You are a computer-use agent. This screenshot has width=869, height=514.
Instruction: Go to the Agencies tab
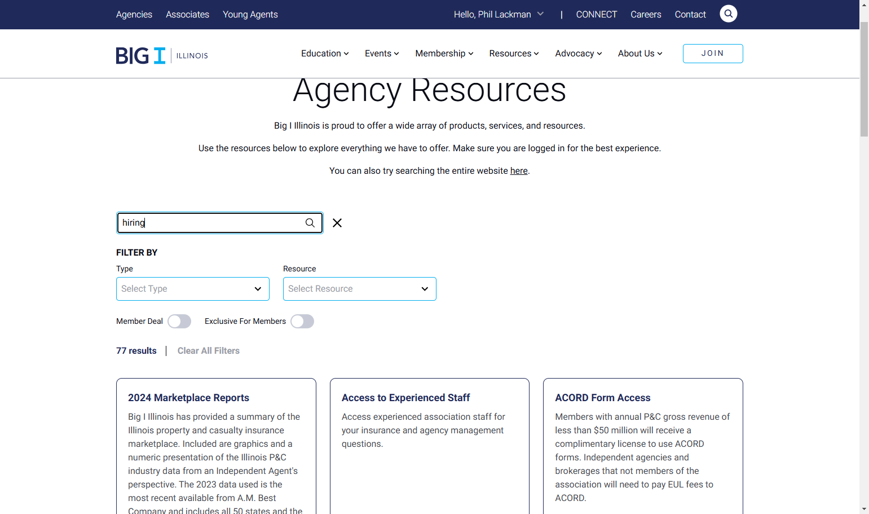point(134,14)
